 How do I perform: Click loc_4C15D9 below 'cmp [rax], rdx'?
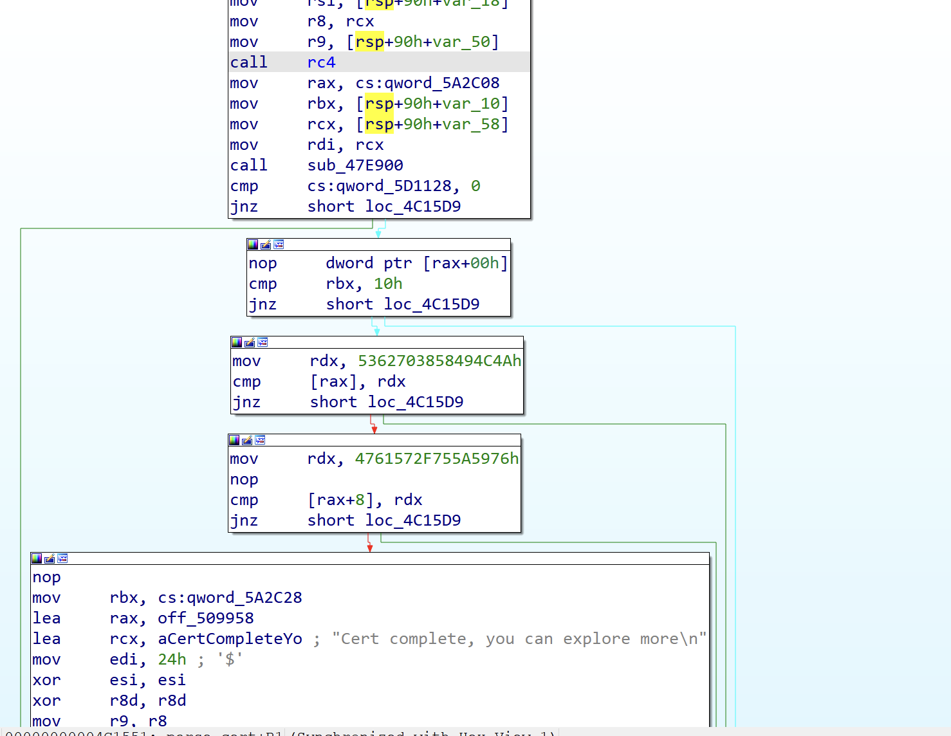point(416,402)
